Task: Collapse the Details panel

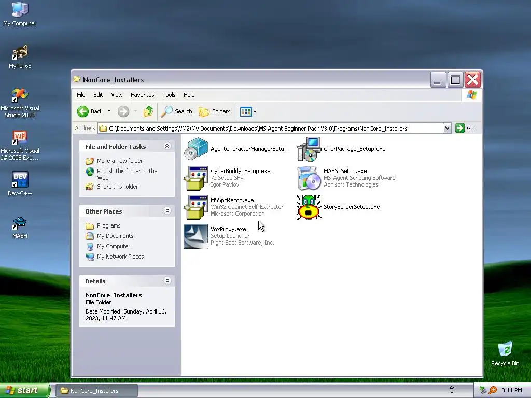Action: [167, 281]
